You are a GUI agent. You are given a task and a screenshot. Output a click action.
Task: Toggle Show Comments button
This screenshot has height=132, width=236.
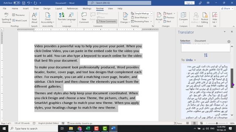tap(107, 21)
